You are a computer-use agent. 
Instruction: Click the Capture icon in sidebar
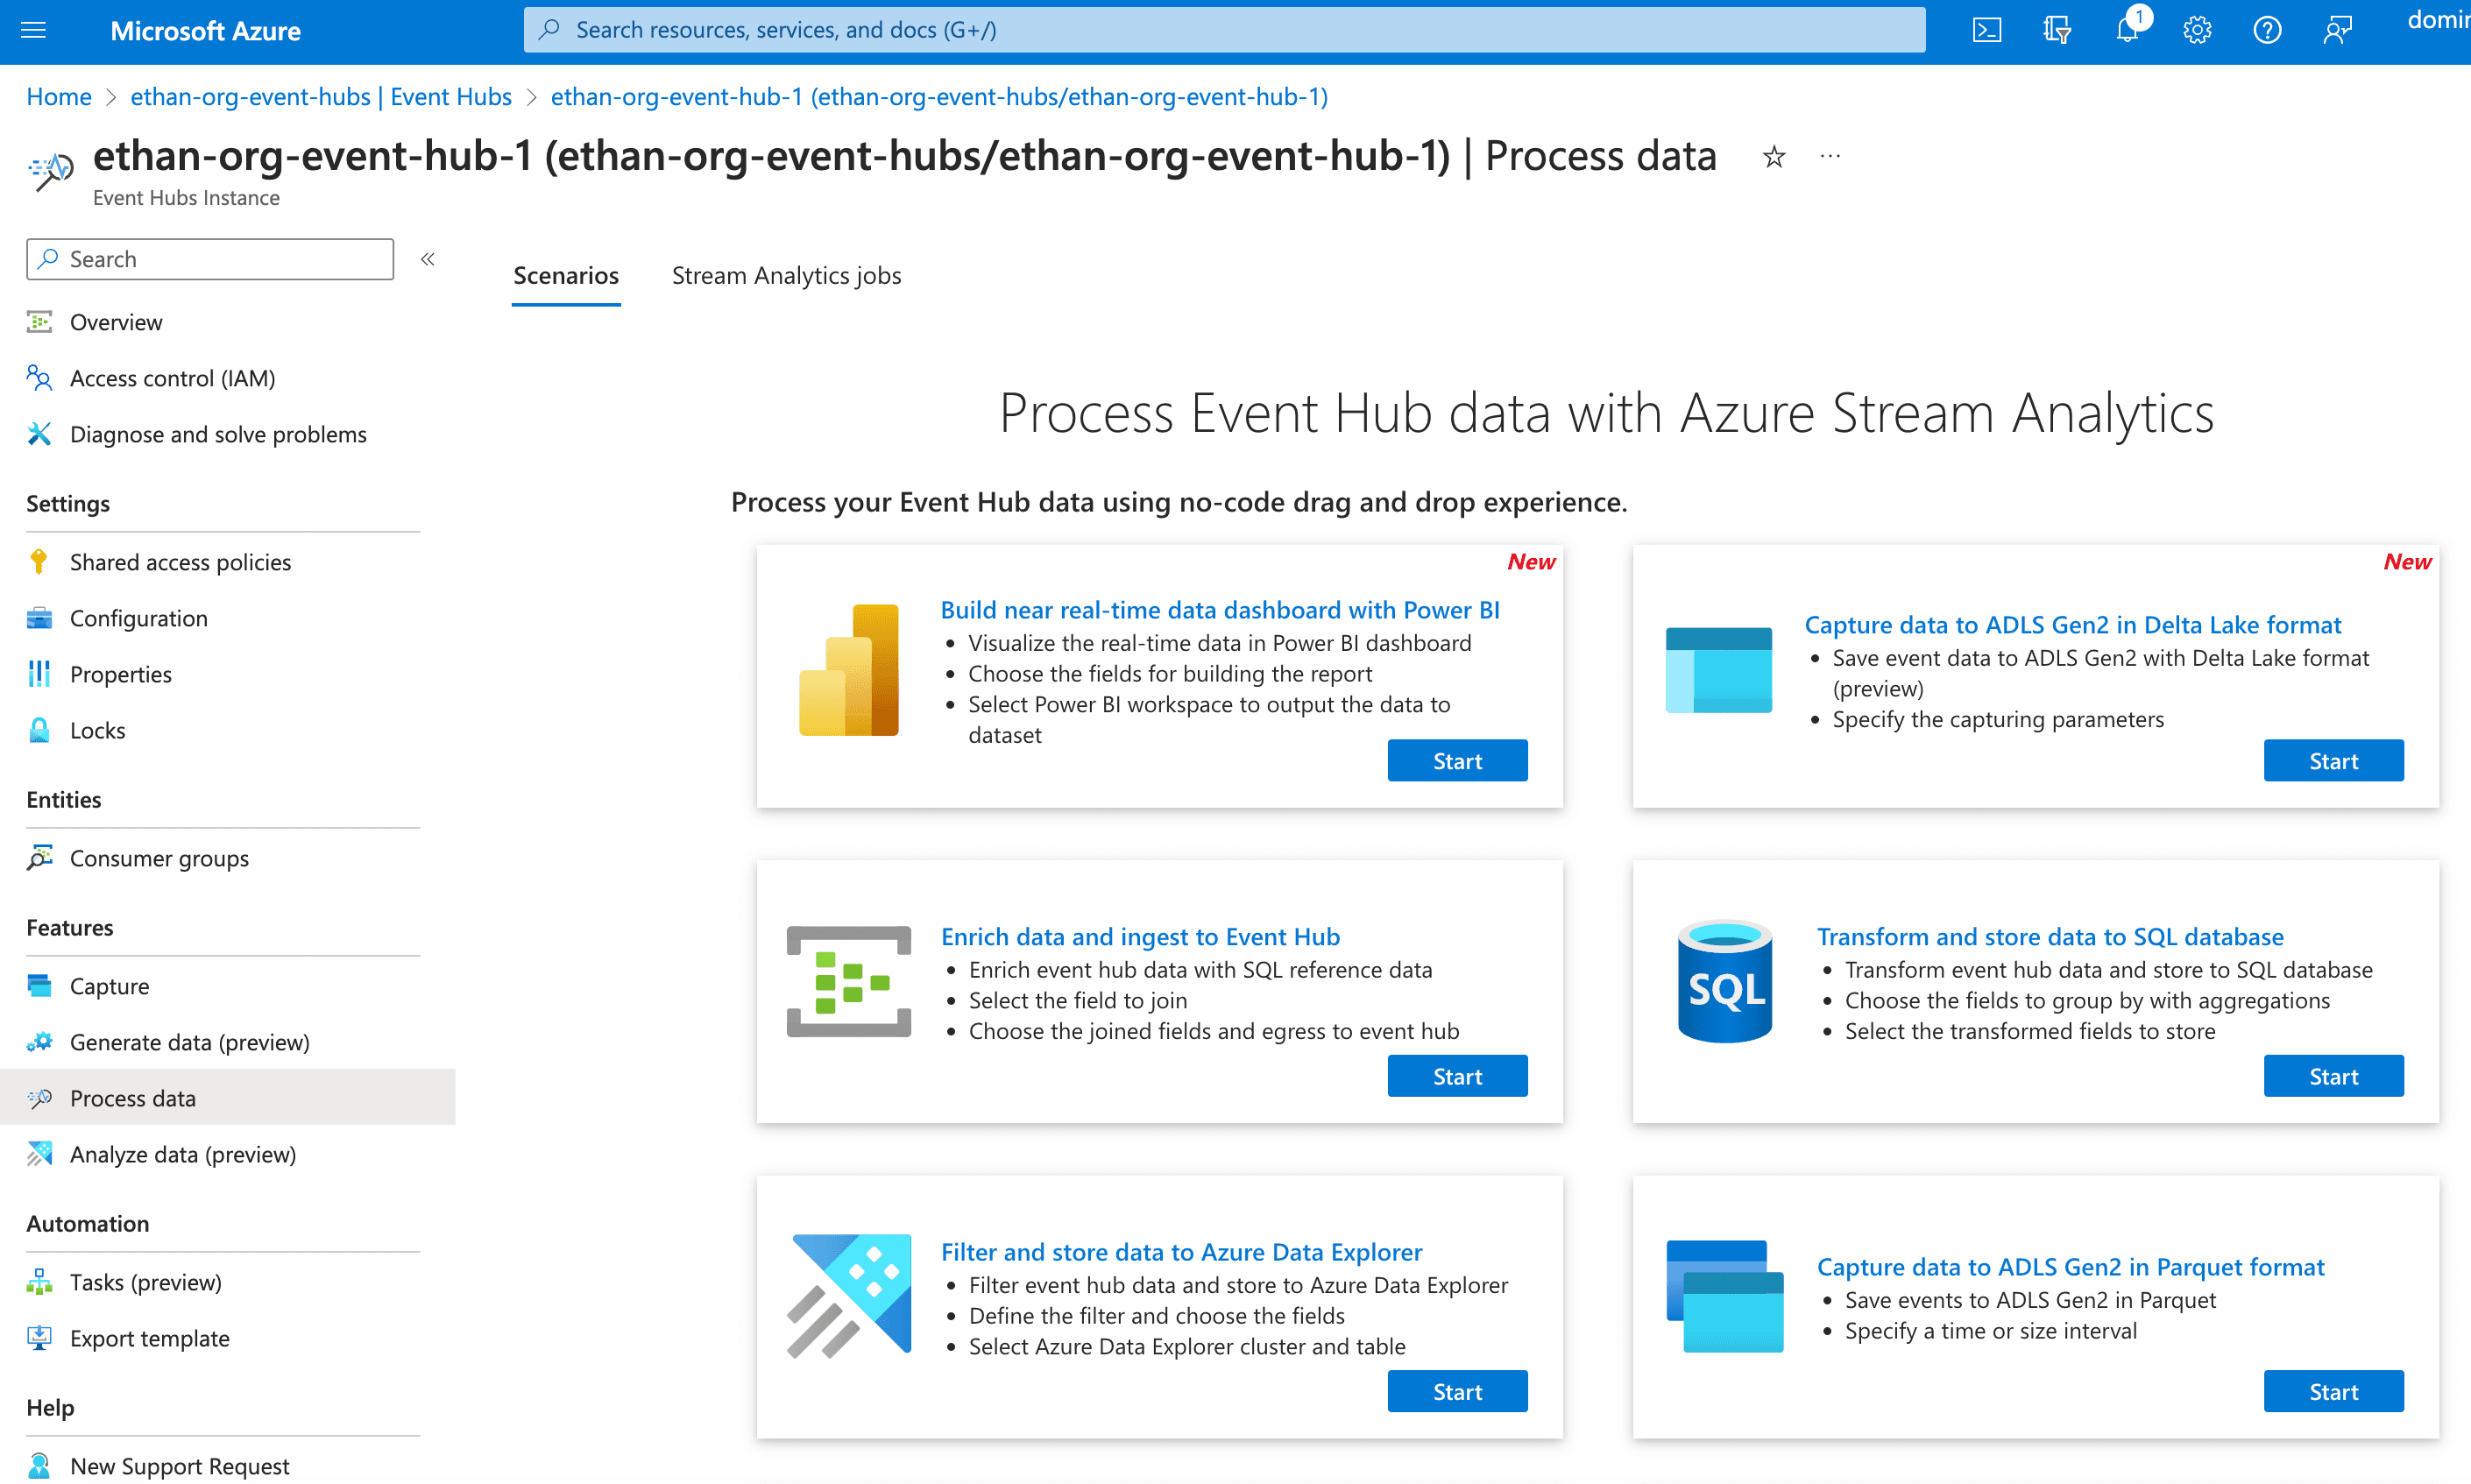coord(39,986)
